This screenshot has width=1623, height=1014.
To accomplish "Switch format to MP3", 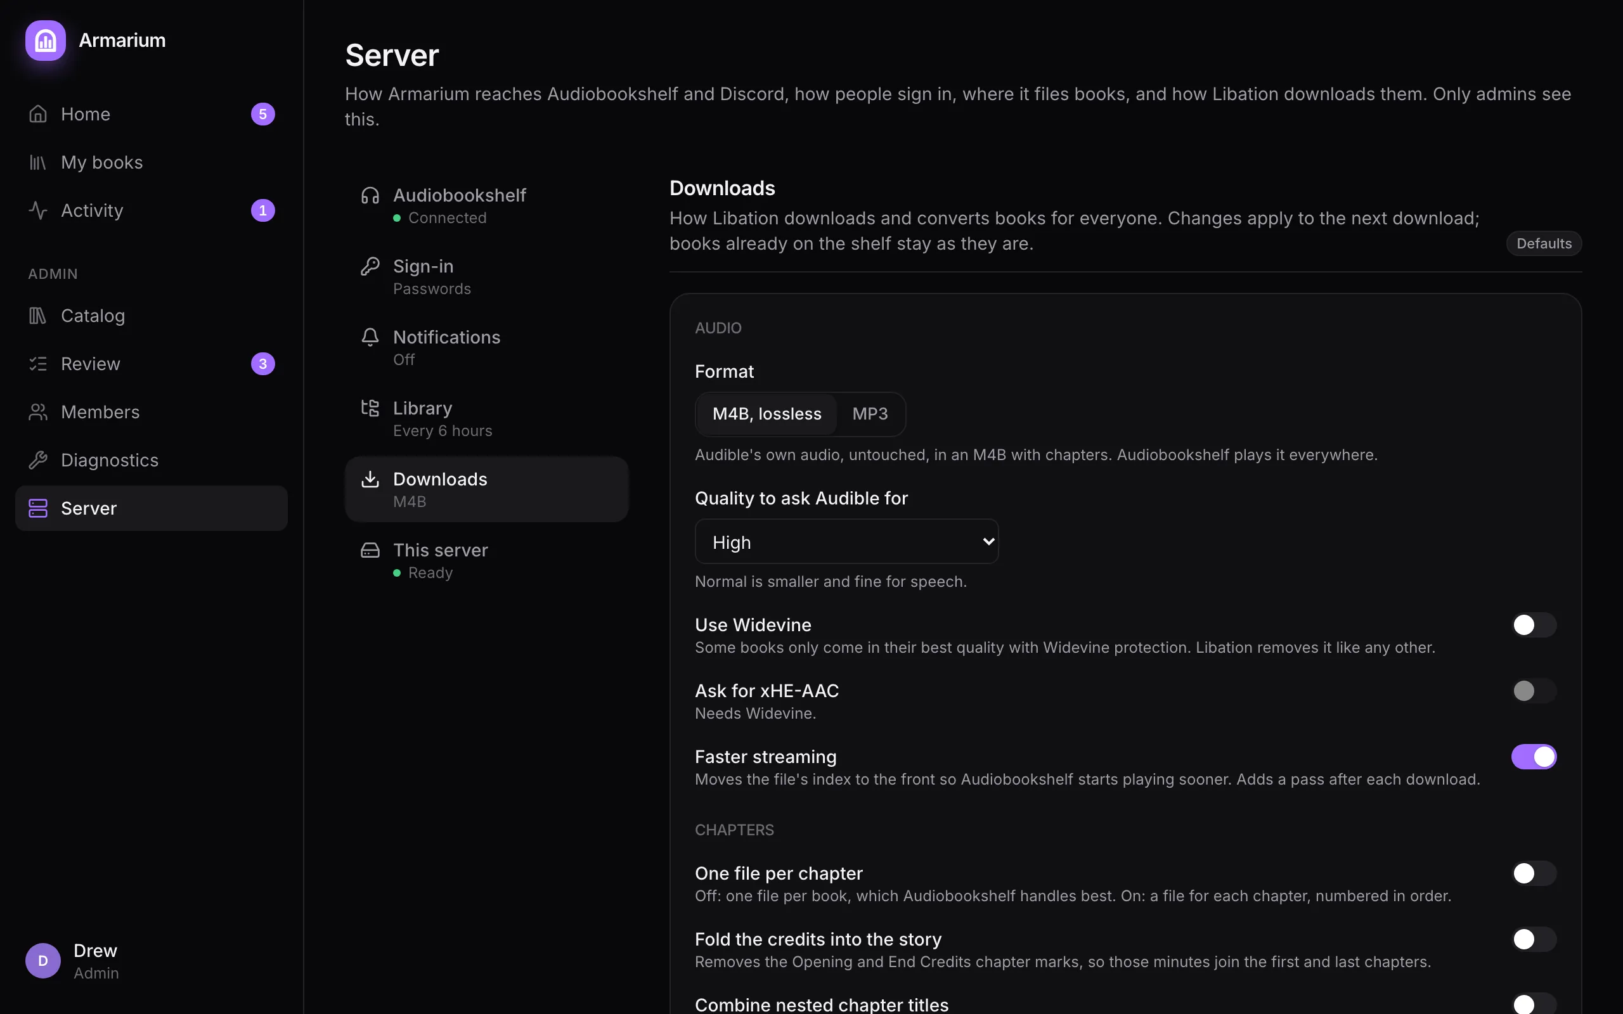I will click(870, 414).
